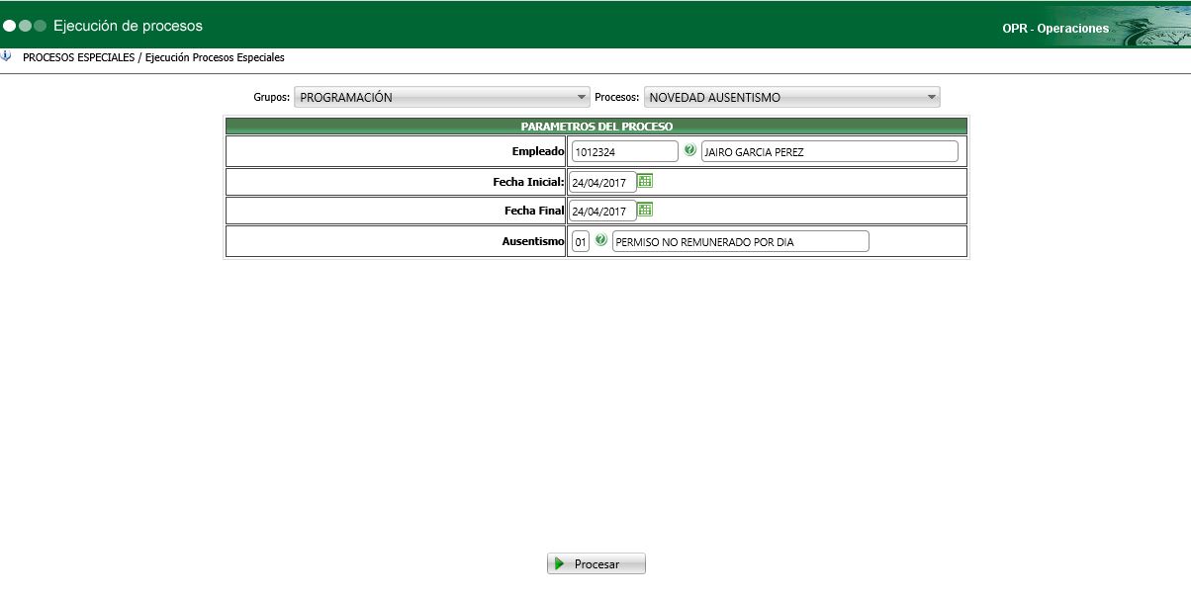Screen dimensions: 1191x599
Task: Open Fecha Inicial calendar picker
Action: pyautogui.click(x=645, y=181)
